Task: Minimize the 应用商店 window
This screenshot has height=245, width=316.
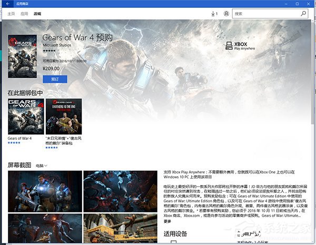Action: pyautogui.click(x=286, y=4)
